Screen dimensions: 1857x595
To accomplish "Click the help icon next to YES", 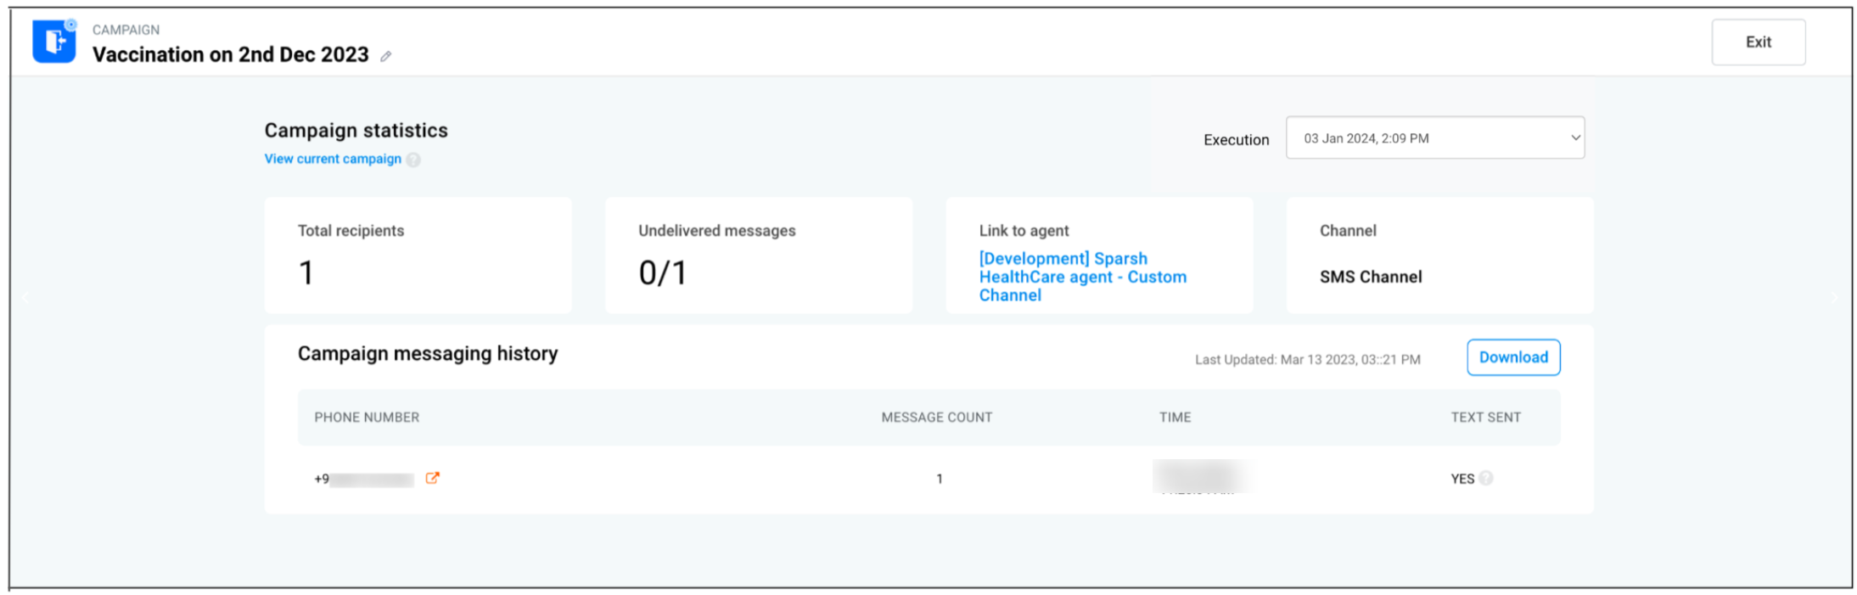I will click(x=1486, y=478).
